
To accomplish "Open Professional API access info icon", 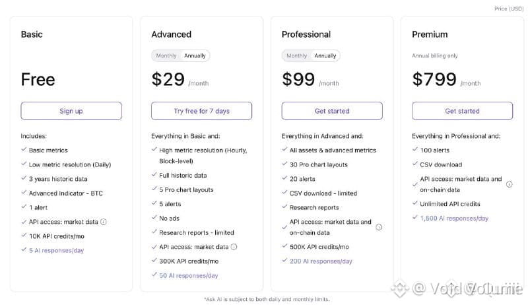I will tap(379, 227).
